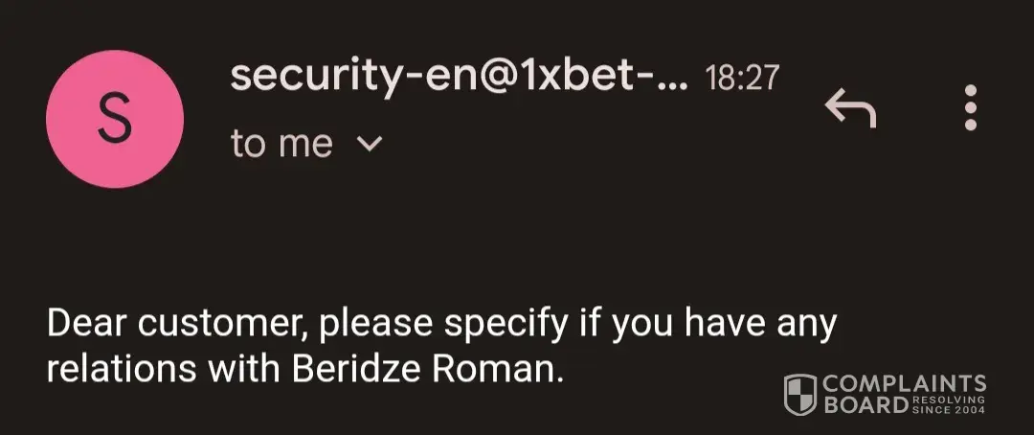Screen dimensions: 1034x435
Task: Click the "BOARD" watermark word
Action: 865,405
